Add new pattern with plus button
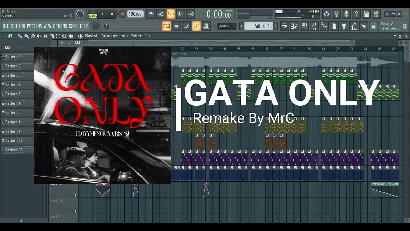The width and height of the screenshot is (410, 231). [x=275, y=26]
